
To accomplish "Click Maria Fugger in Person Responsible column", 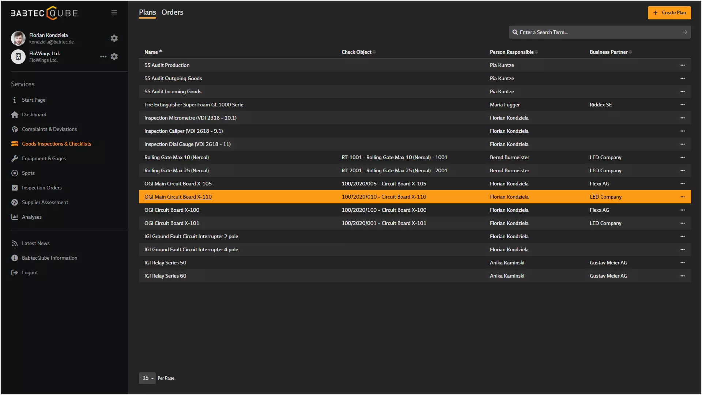I will coord(505,105).
